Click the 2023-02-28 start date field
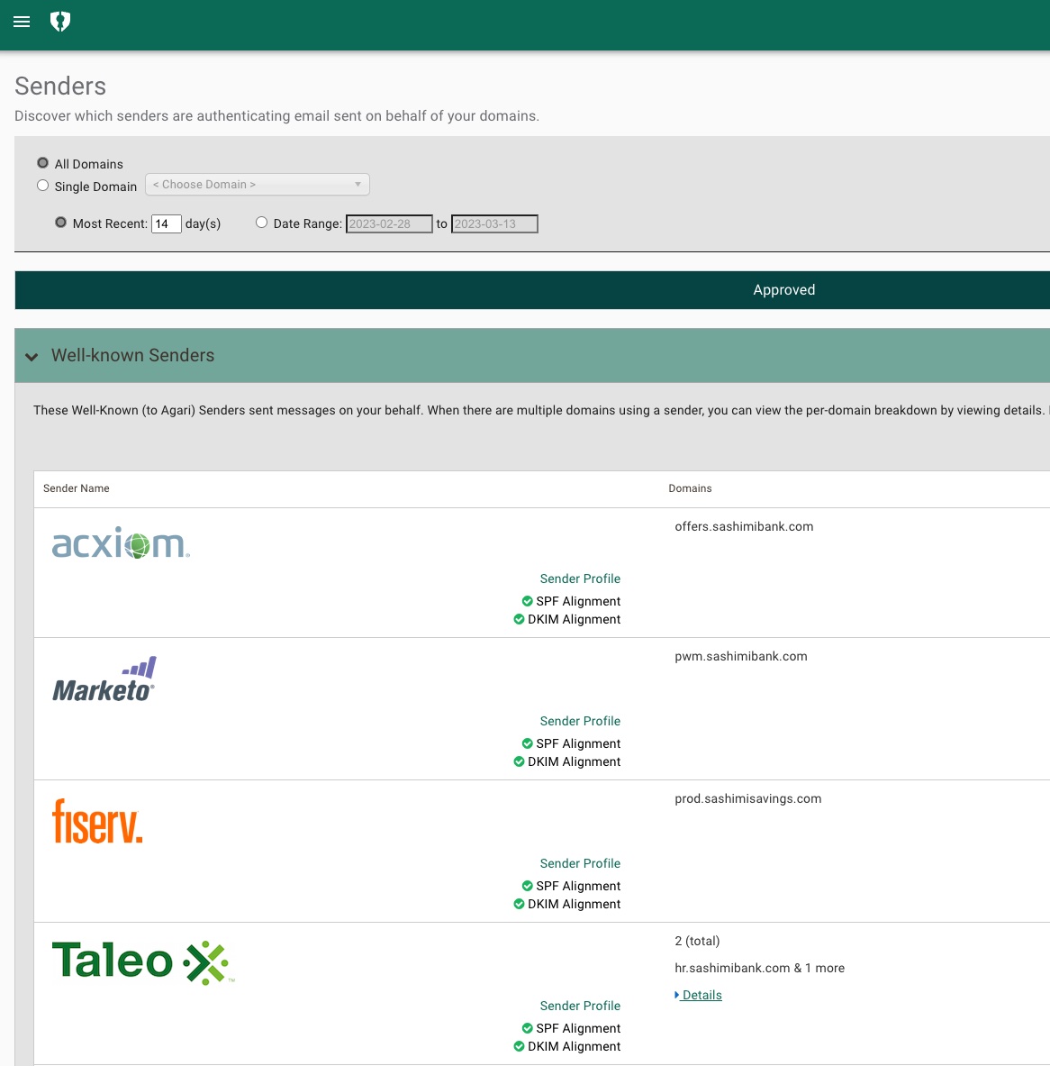This screenshot has width=1050, height=1066. click(389, 223)
